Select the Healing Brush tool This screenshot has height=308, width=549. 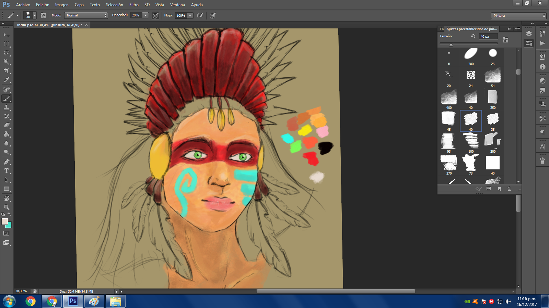click(x=7, y=90)
